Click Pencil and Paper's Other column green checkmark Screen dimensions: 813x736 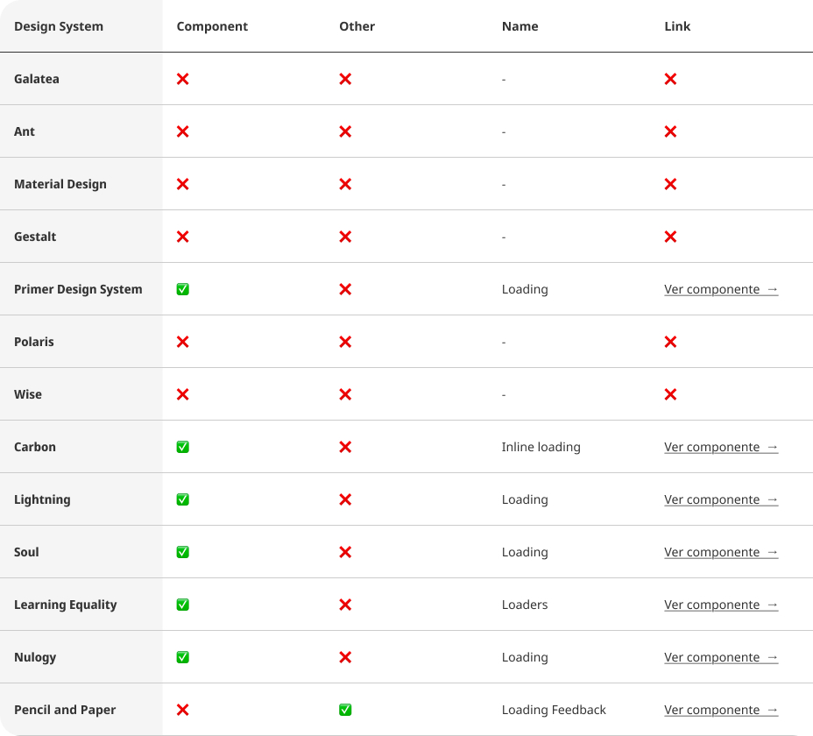coord(345,710)
